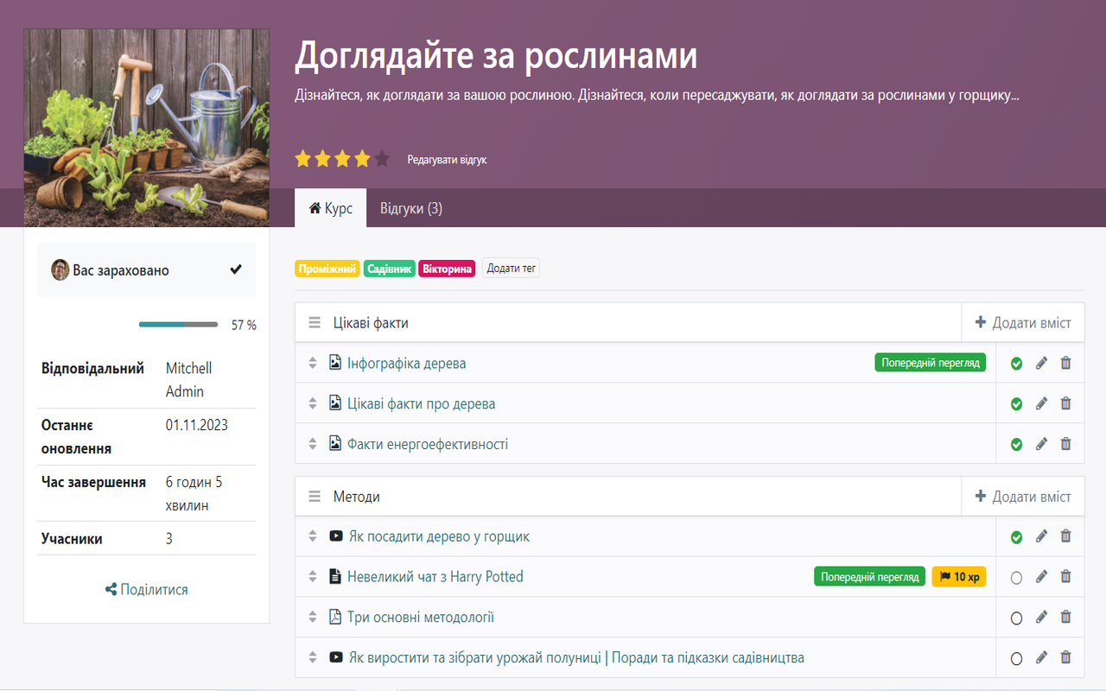Open Додати вміст in Методи section
Viewport: 1106px width, 691px height.
[1023, 497]
